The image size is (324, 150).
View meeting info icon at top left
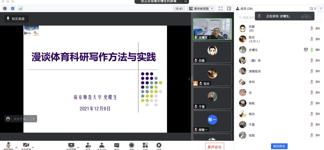click(5, 9)
